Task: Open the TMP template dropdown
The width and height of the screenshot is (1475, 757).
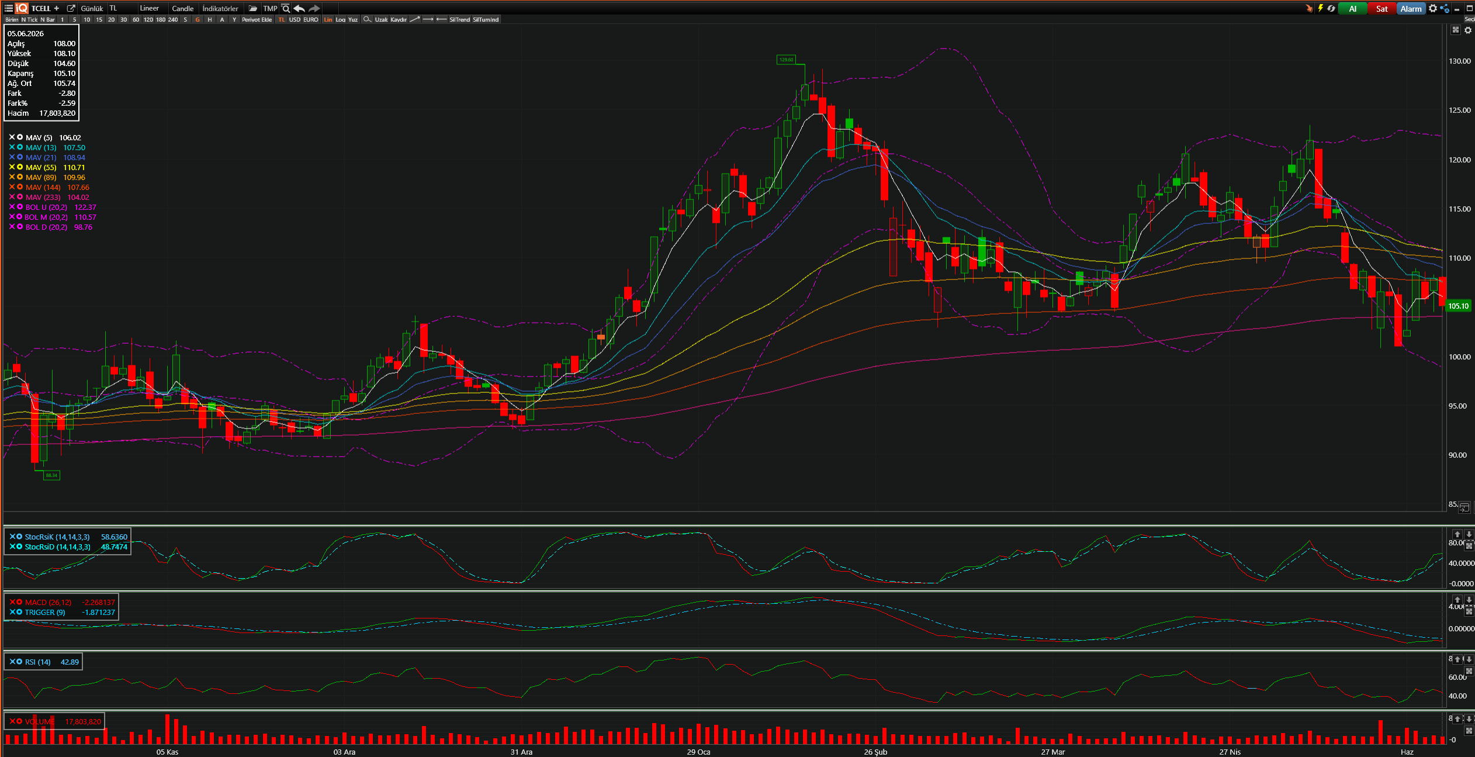Action: coord(270,8)
